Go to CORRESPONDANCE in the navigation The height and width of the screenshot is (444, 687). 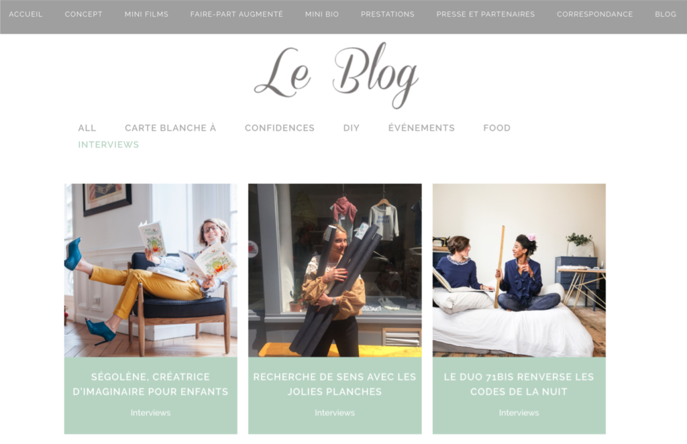pos(595,14)
